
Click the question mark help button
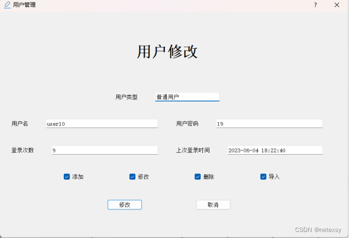coord(315,5)
